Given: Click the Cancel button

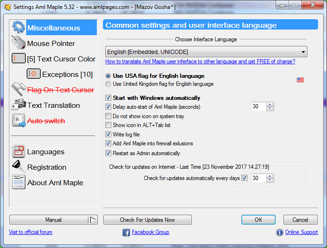Looking at the screenshot, I should (300, 220).
